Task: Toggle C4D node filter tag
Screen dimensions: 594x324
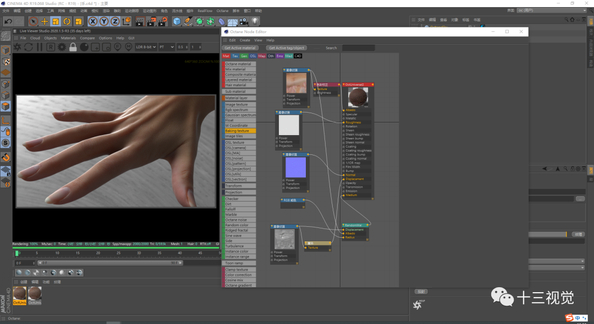Action: 298,56
